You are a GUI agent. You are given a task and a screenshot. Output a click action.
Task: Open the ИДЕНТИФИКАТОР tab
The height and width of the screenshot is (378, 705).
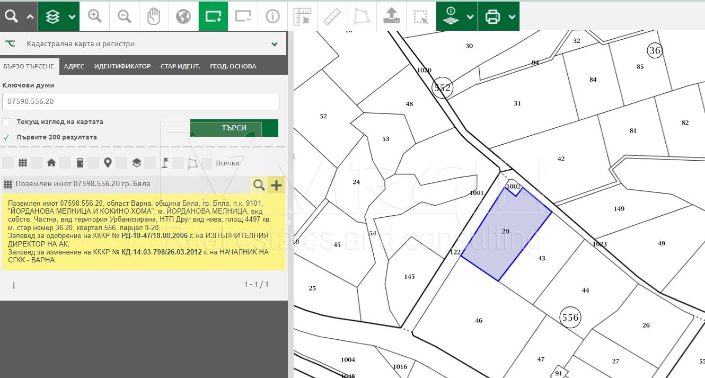pyautogui.click(x=122, y=66)
